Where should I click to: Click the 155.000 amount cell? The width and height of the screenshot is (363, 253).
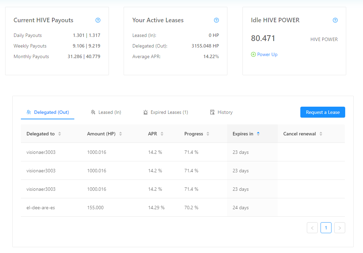tap(96, 208)
